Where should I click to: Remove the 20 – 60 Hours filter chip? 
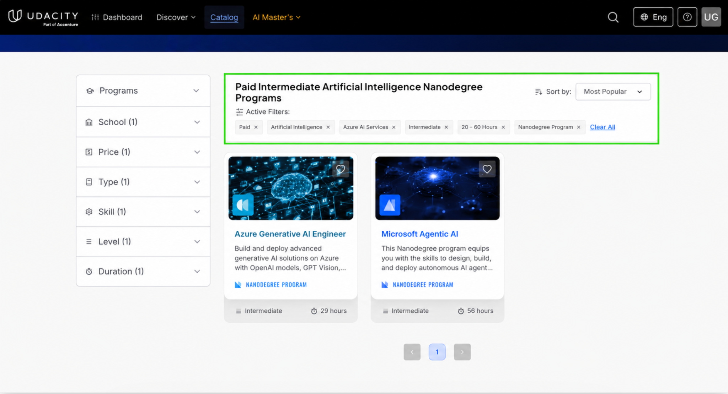pos(503,127)
